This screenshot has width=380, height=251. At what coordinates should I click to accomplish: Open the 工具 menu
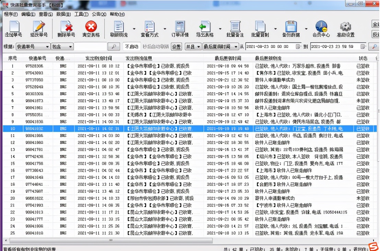tap(82, 14)
